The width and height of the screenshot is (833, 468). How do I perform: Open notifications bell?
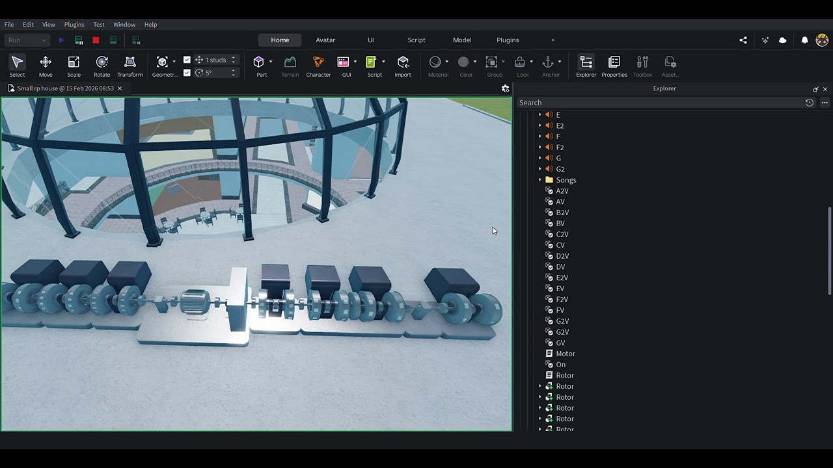(x=804, y=40)
